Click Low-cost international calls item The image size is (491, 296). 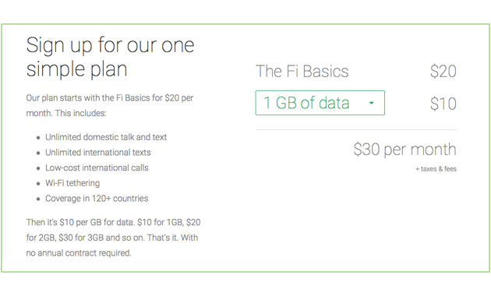[x=97, y=167]
